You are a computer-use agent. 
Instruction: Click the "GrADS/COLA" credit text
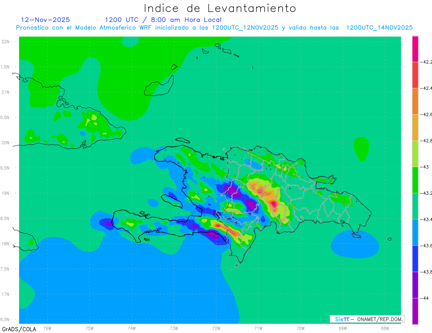pyautogui.click(x=19, y=329)
